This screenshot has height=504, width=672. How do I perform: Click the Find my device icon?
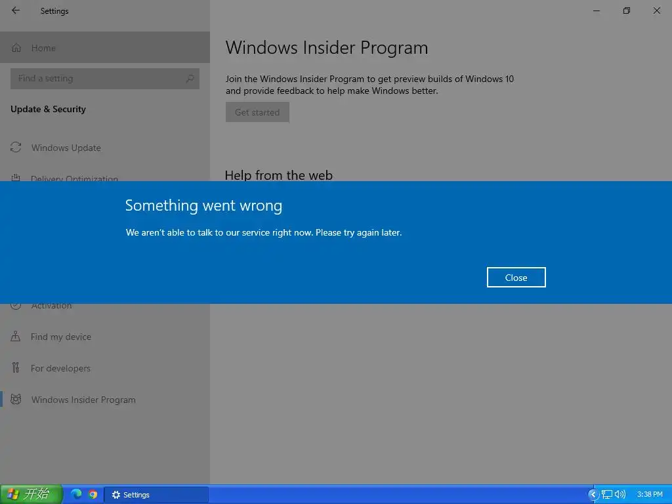click(x=16, y=337)
